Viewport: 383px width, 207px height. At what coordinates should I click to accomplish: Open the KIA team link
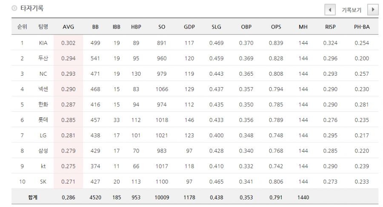coord(43,43)
